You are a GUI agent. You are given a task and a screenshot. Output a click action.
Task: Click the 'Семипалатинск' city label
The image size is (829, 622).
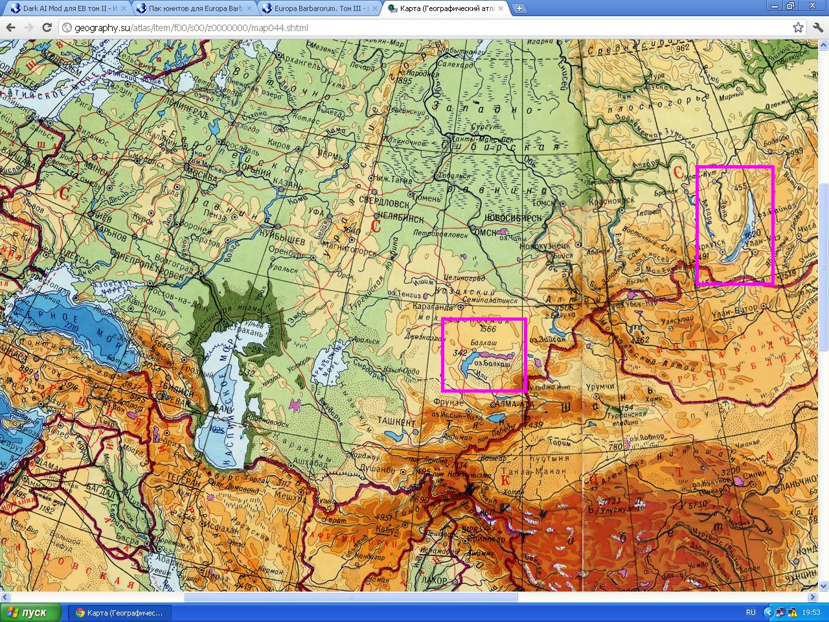pyautogui.click(x=491, y=301)
